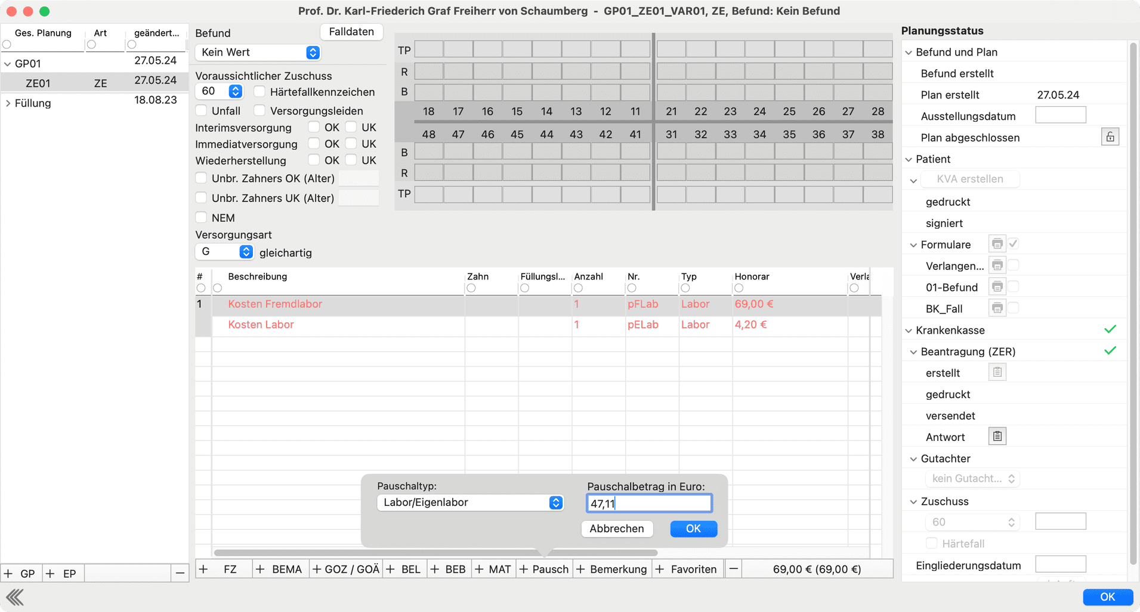Click the horizontal scrollbar under the positions table
Image resolution: width=1140 pixels, height=612 pixels.
coord(435,552)
